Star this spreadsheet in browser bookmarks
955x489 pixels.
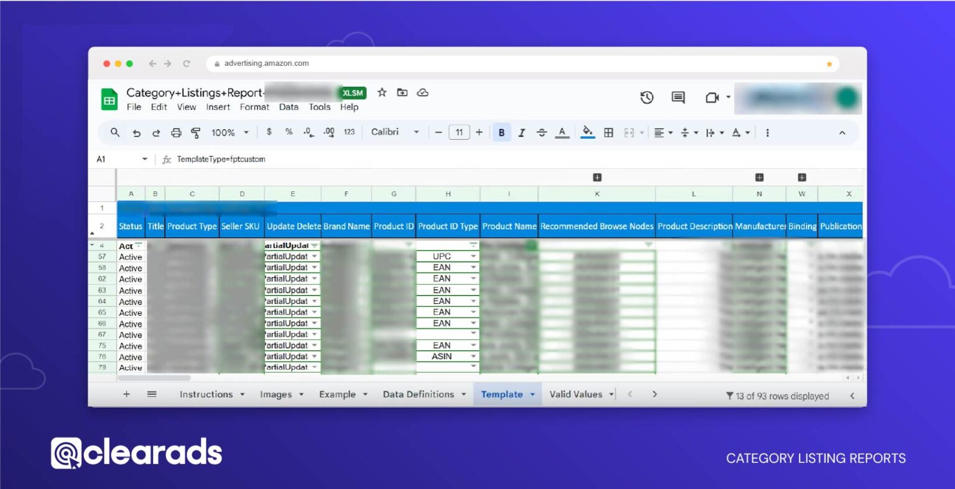pos(829,63)
